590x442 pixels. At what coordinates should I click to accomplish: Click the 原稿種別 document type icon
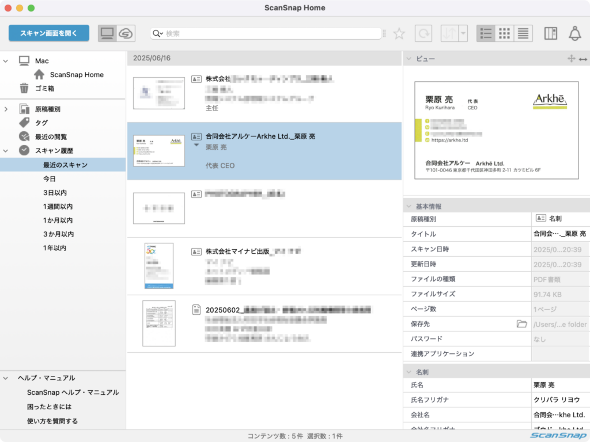[24, 109]
